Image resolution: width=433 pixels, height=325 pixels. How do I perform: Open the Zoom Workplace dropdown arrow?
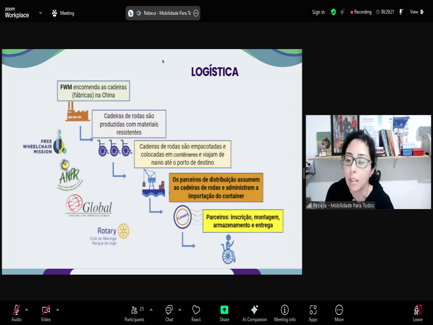click(x=41, y=13)
